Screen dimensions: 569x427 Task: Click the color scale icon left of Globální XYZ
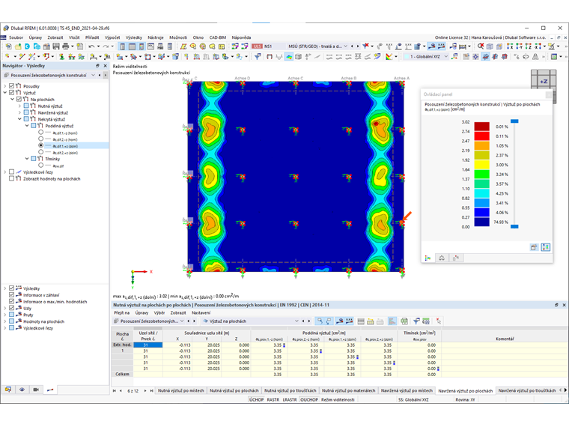click(x=389, y=57)
